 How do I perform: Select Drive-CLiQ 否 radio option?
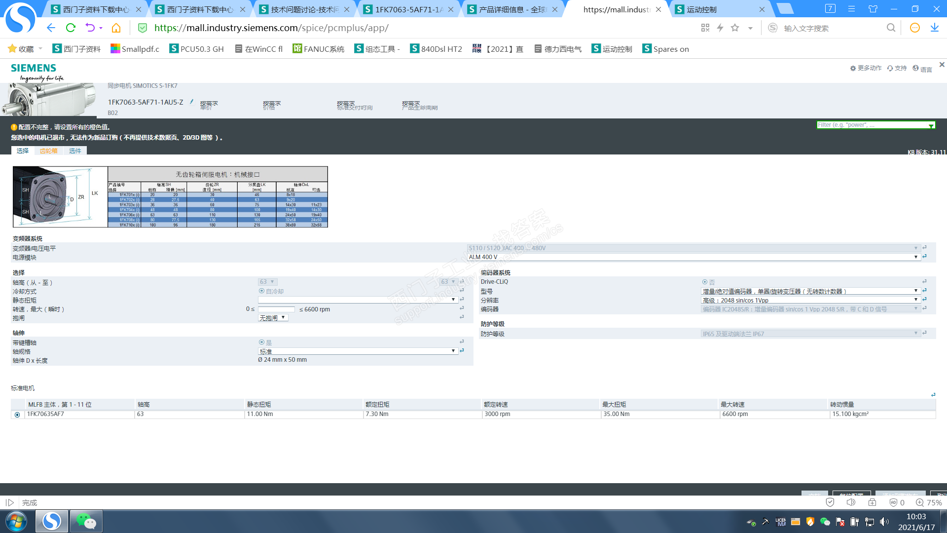tap(705, 282)
